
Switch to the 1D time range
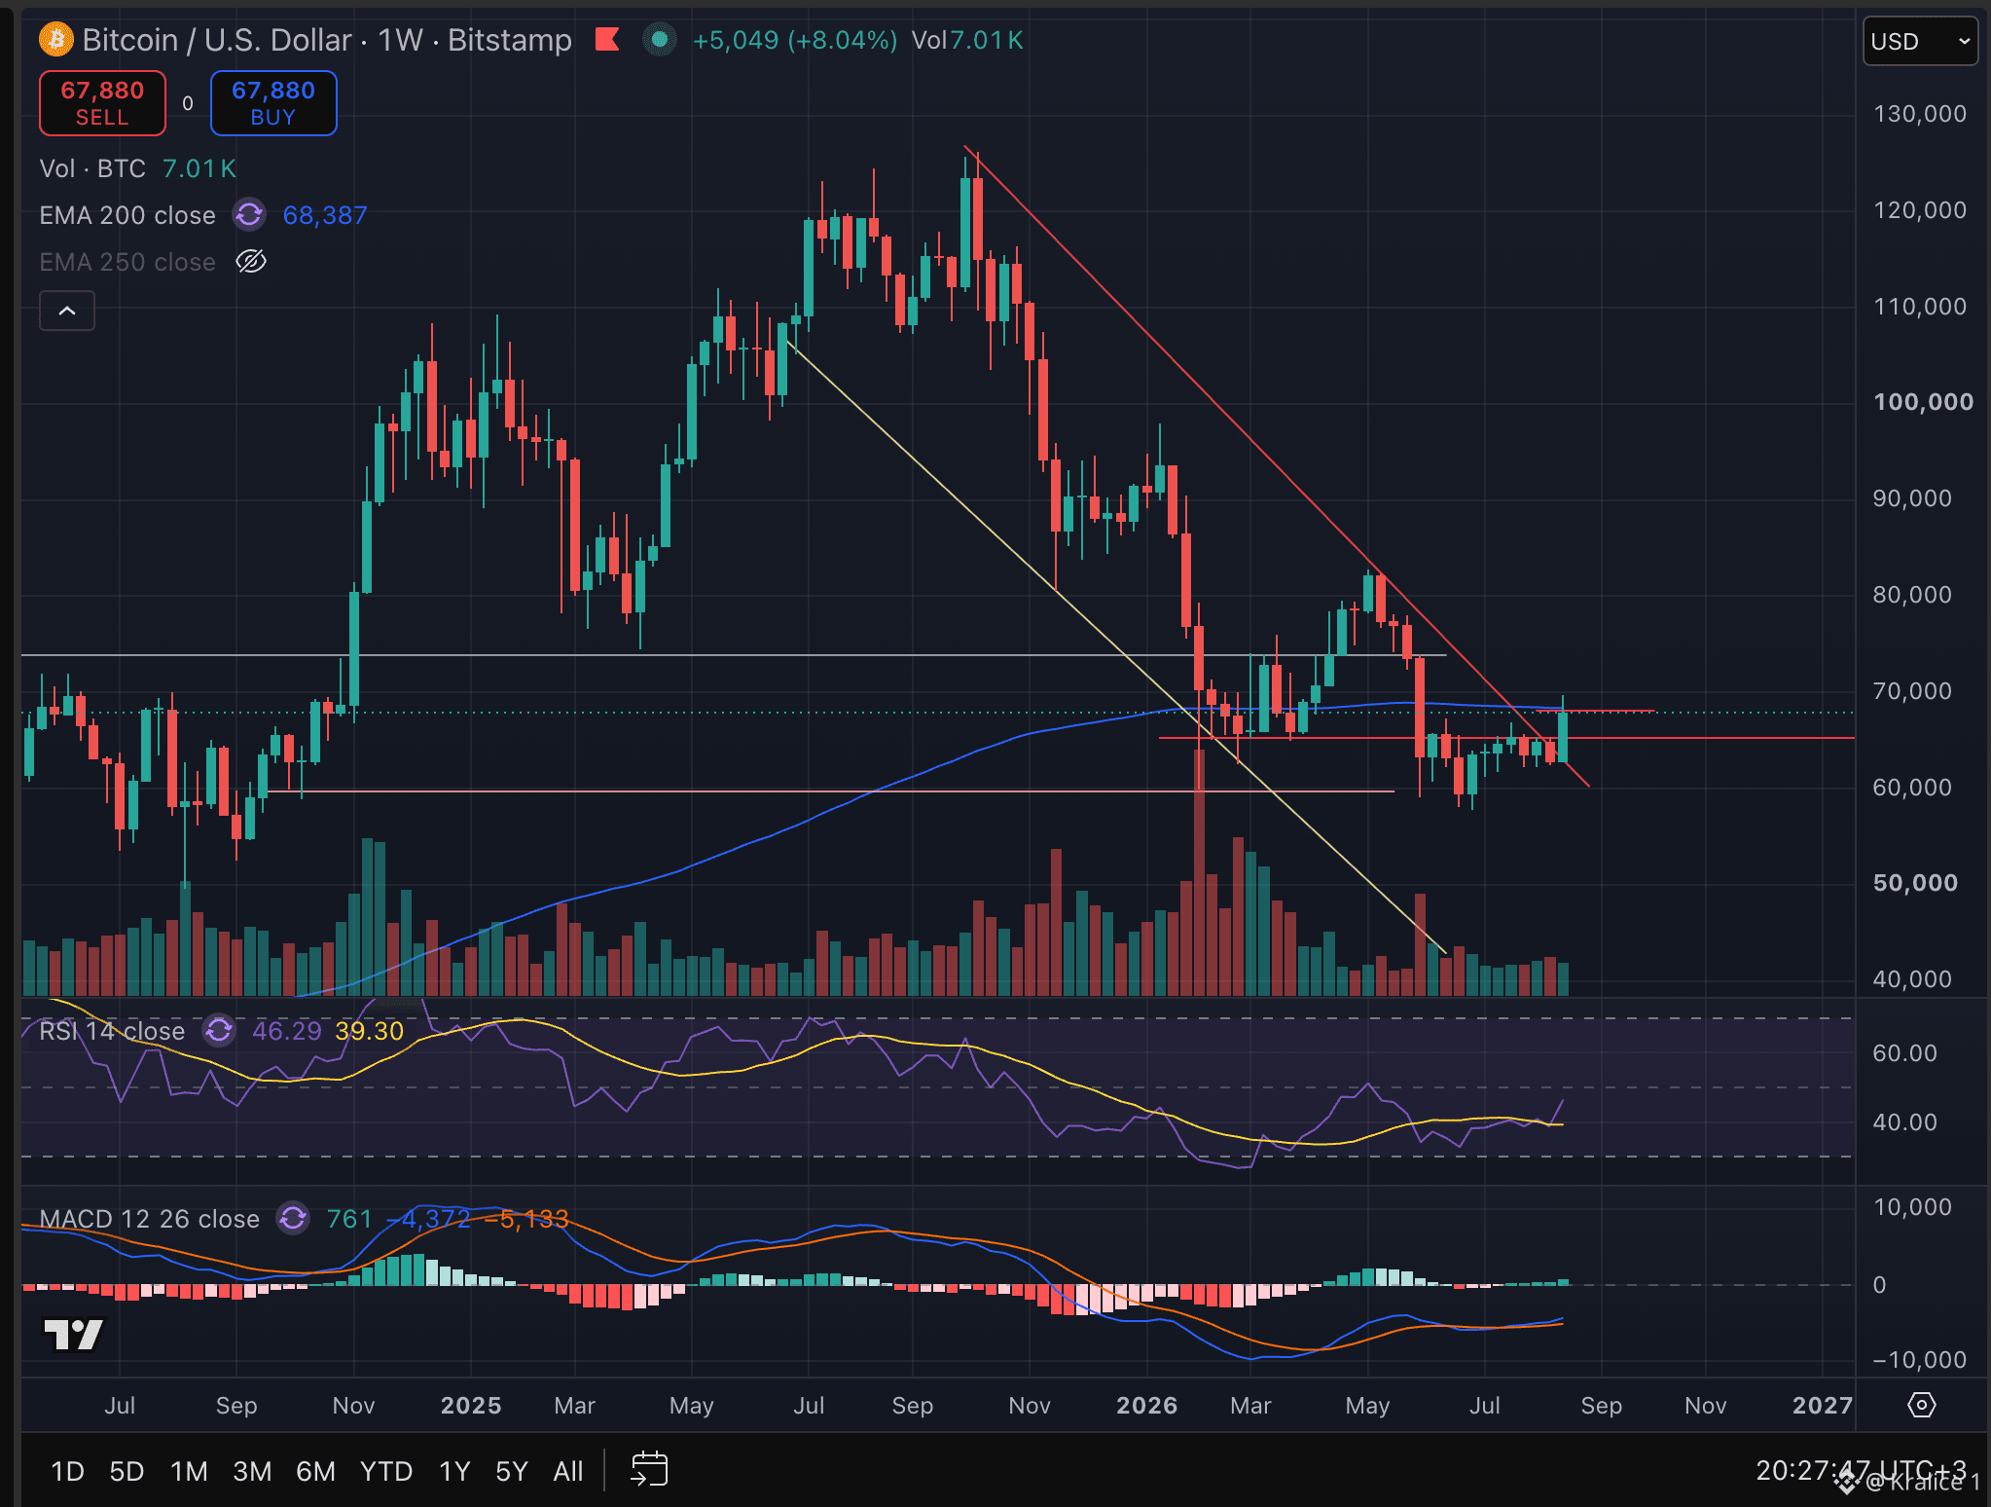(67, 1470)
